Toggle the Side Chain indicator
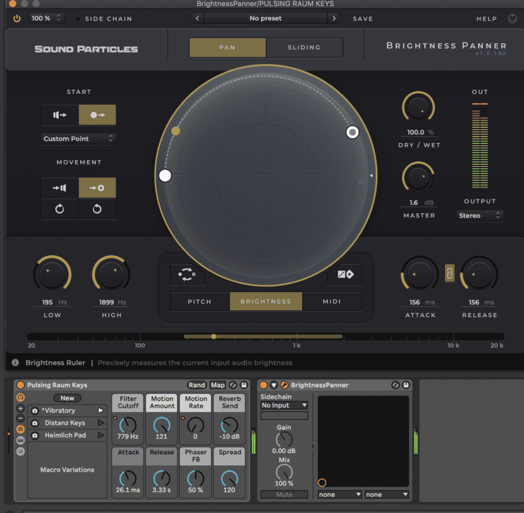This screenshot has width=524, height=513. [78, 19]
